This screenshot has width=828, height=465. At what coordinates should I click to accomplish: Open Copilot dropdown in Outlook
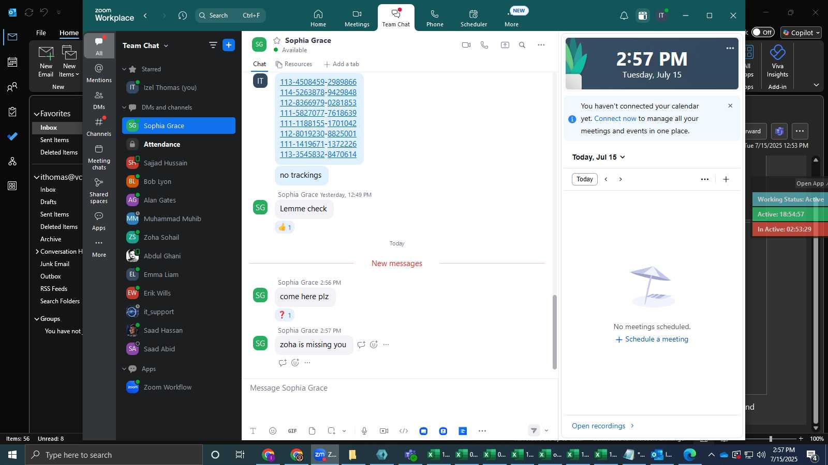801,33
